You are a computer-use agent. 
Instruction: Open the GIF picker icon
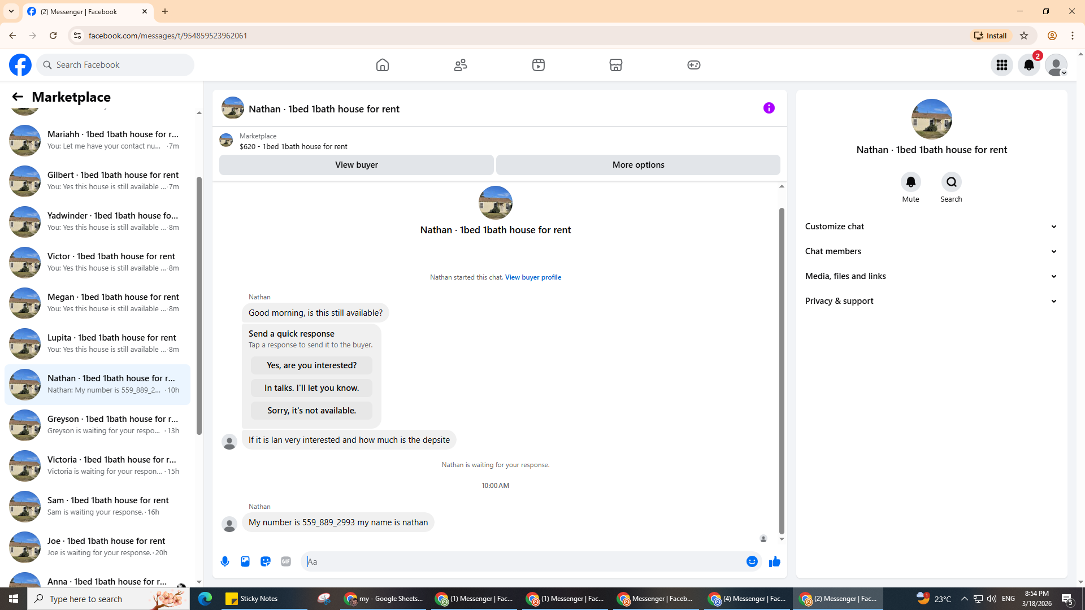click(x=286, y=561)
